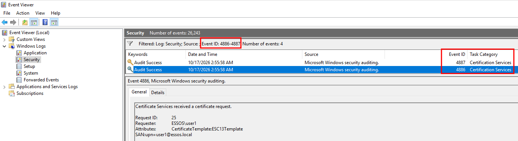The height and width of the screenshot is (141, 518).
Task: Click the Windows Logs folder icon
Action: pos(12,46)
